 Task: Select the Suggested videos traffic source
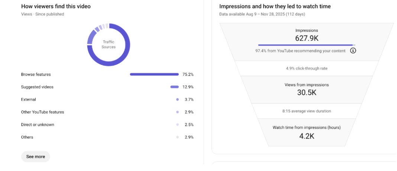pyautogui.click(x=37, y=87)
